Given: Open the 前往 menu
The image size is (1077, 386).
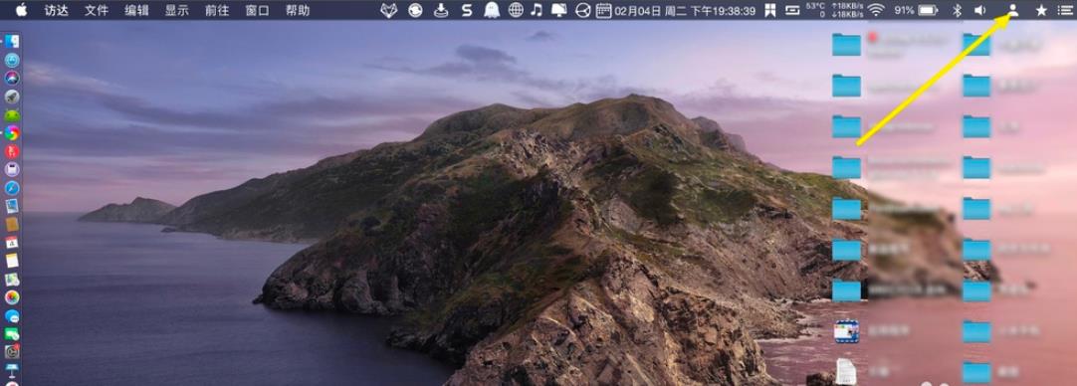Looking at the screenshot, I should click(x=217, y=10).
